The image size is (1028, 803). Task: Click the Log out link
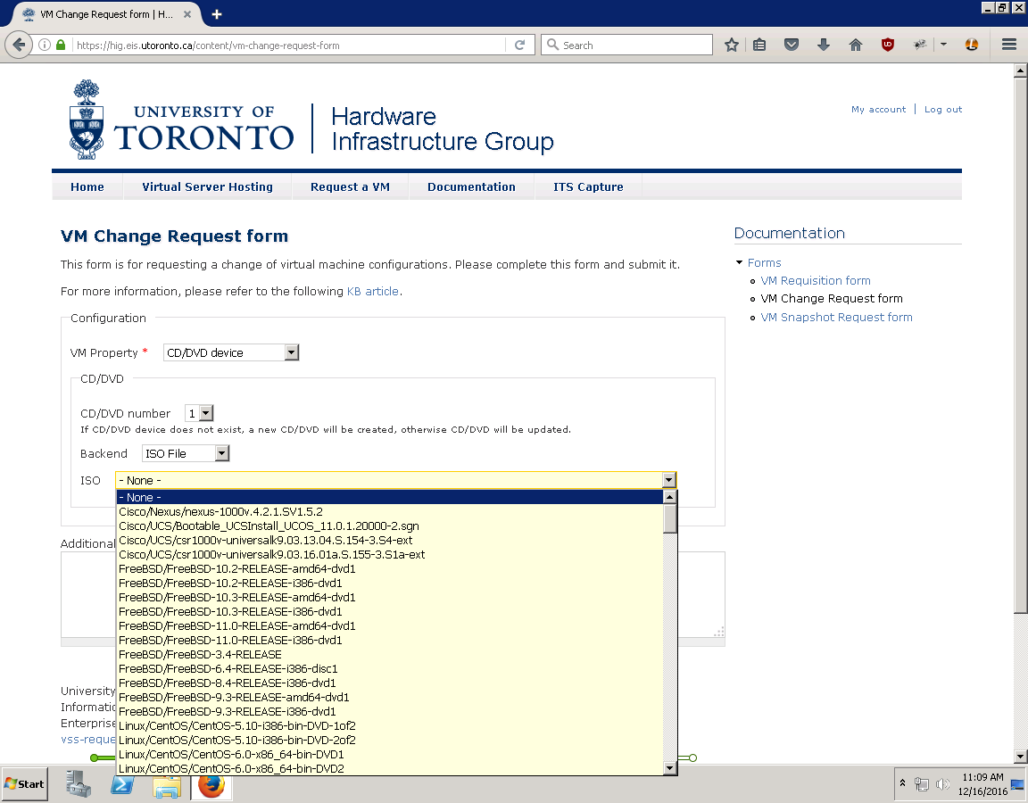942,110
